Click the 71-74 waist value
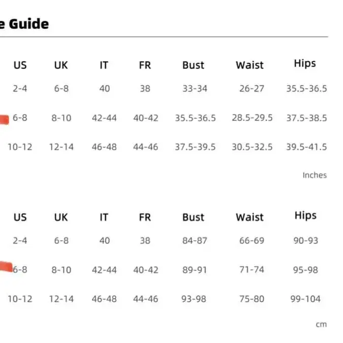The image size is (343, 343). pyautogui.click(x=252, y=270)
